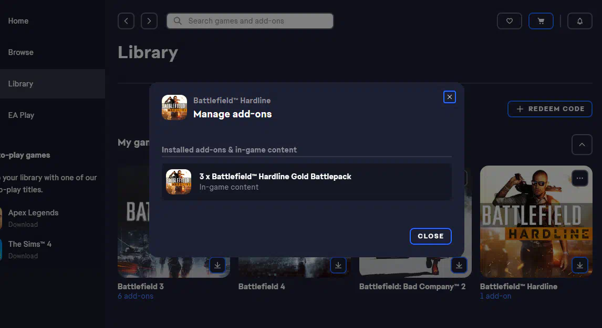Open the 6 add-ons link for Battlefield 3
Viewport: 602px width, 328px height.
tap(136, 296)
